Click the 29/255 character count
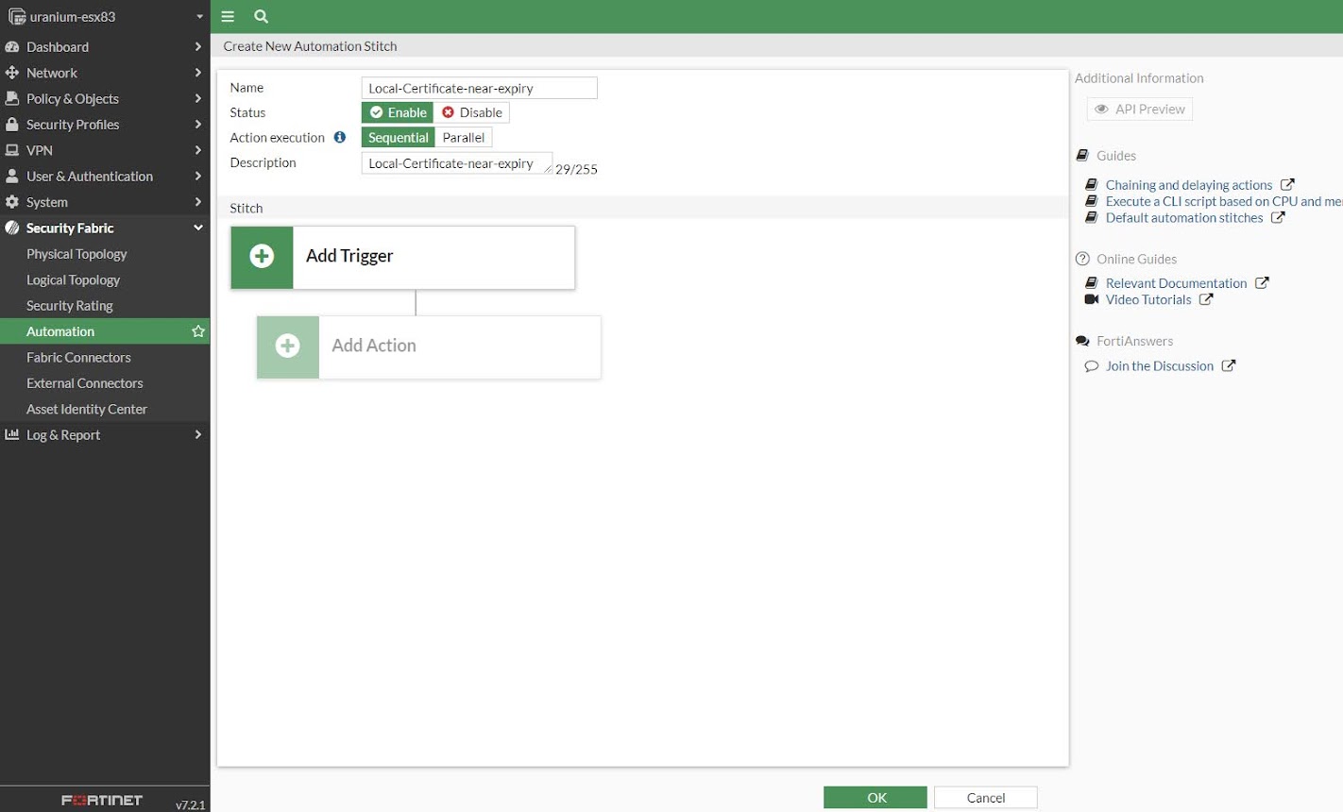The image size is (1343, 812). pos(576,170)
